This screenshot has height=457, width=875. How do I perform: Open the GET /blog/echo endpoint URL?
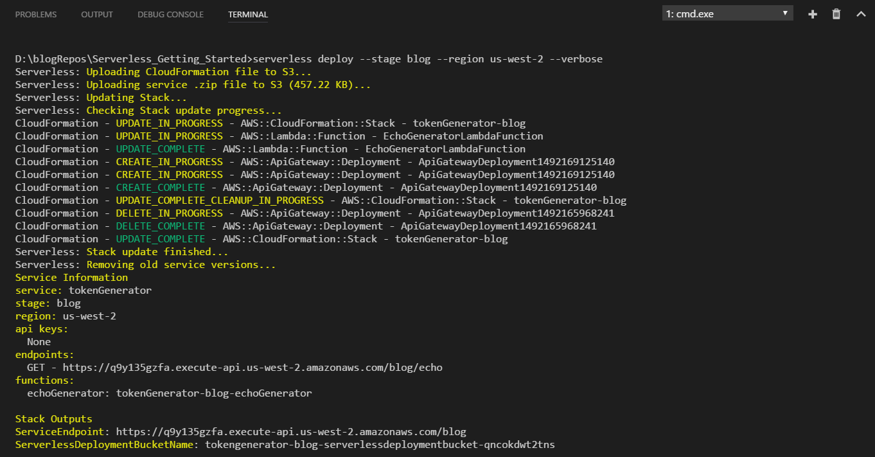[x=251, y=367]
